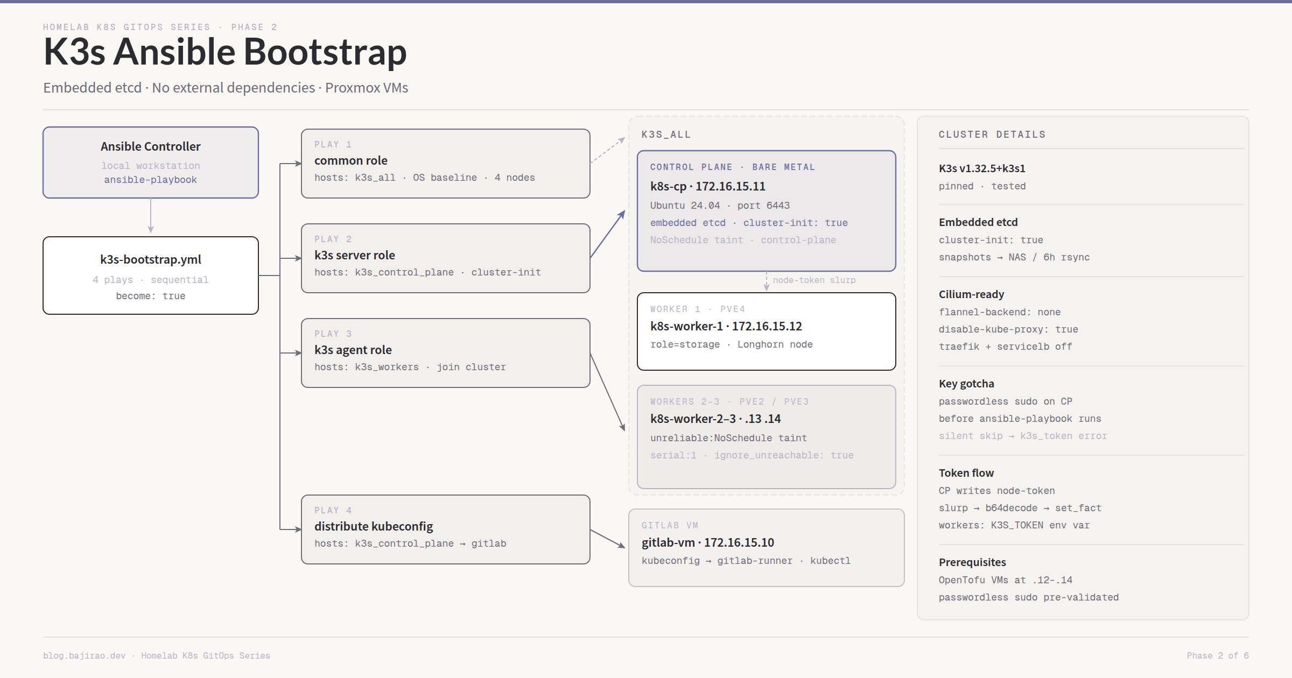Image resolution: width=1292 pixels, height=678 pixels.
Task: Click 'Ubuntu 24.04 · port 6443' text
Action: click(x=720, y=206)
